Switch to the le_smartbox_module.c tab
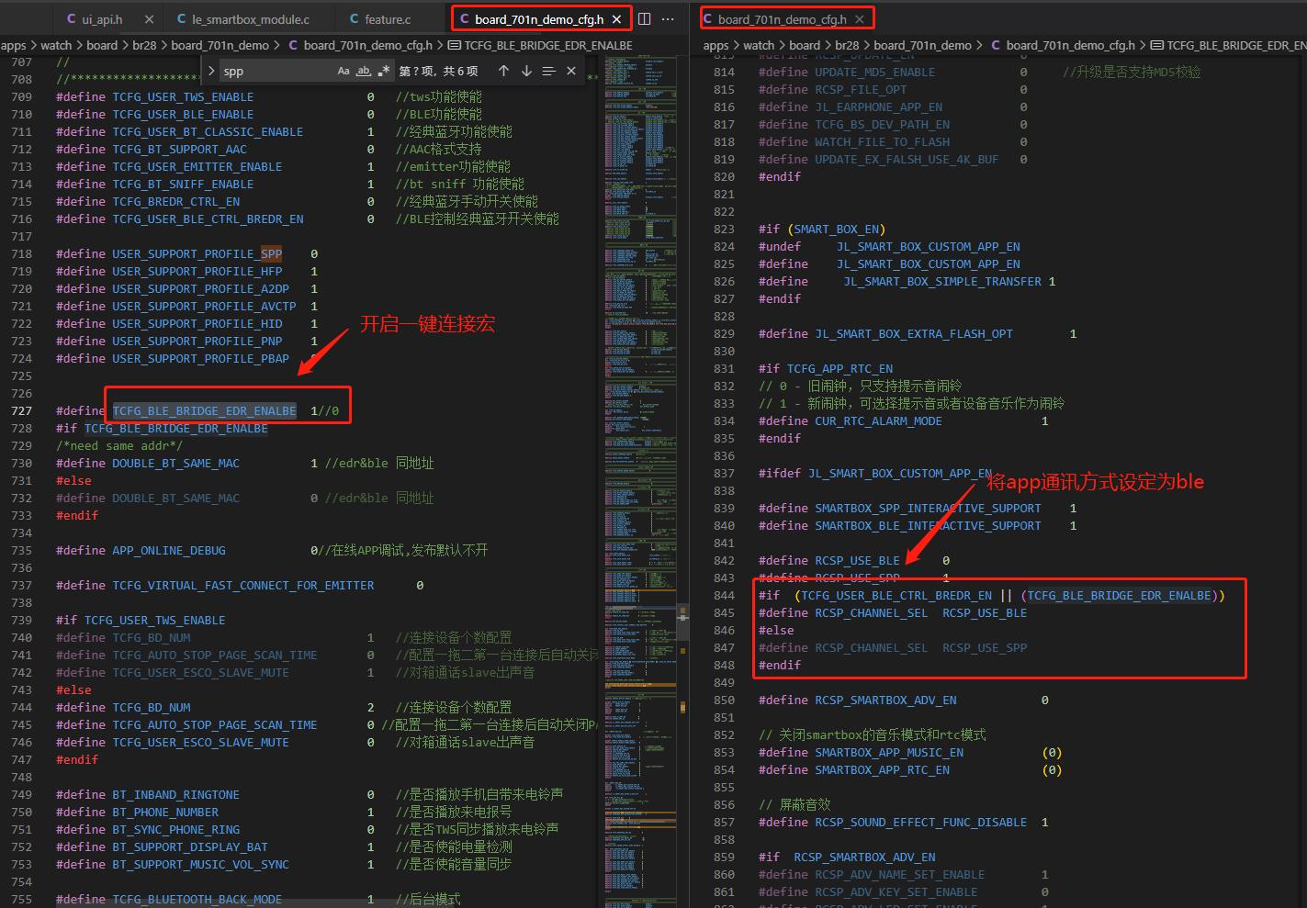The height and width of the screenshot is (908, 1307). coord(250,19)
